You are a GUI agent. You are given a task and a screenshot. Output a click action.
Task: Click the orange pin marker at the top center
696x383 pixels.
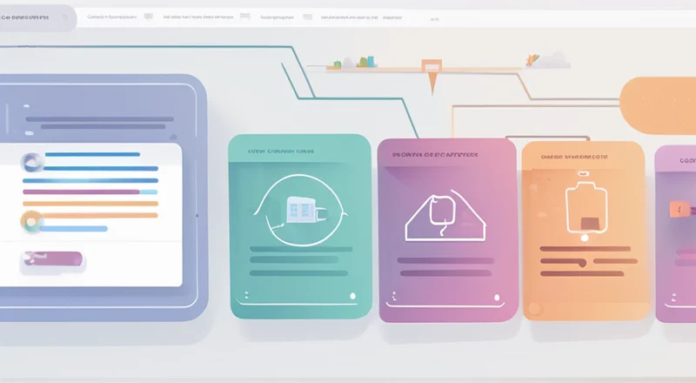432,70
